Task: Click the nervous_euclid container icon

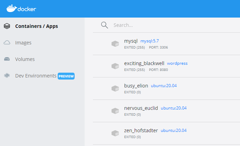Action: [x=115, y=111]
